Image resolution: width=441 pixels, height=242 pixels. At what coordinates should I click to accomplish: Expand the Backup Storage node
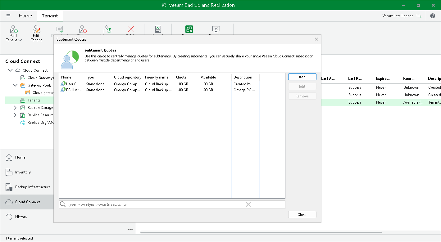tap(15, 108)
